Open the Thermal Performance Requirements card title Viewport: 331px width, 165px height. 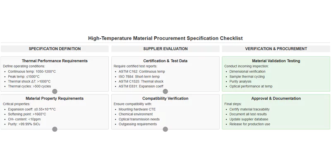(x=55, y=61)
